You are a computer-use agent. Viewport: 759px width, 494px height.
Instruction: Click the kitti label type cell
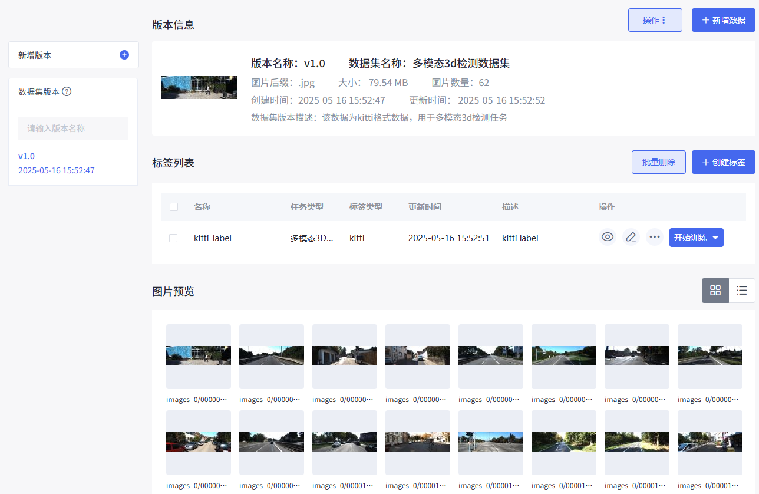tap(357, 238)
